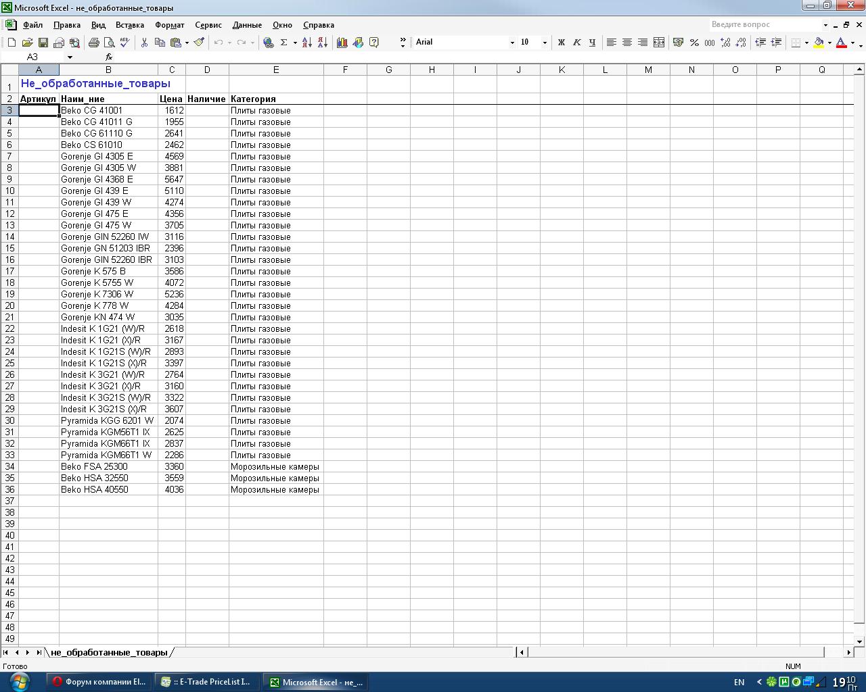
Task: Merge and center the selected cells
Action: point(658,43)
